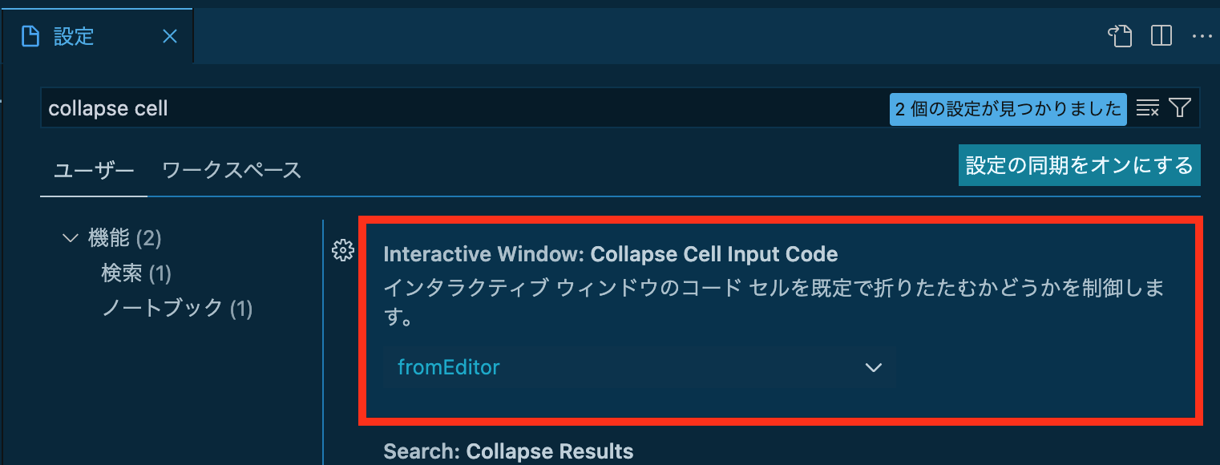Split the editor to the right
The image size is (1220, 465).
(1161, 36)
